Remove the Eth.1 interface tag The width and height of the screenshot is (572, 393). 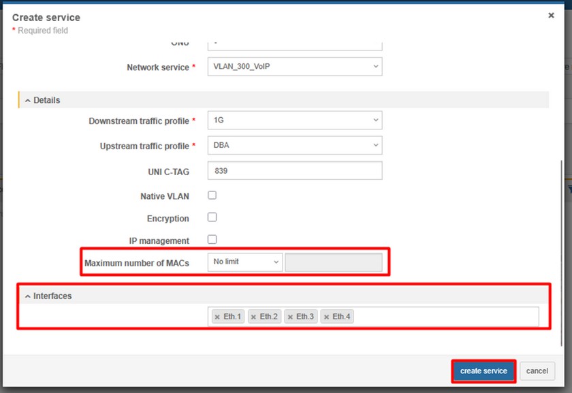[x=217, y=317]
